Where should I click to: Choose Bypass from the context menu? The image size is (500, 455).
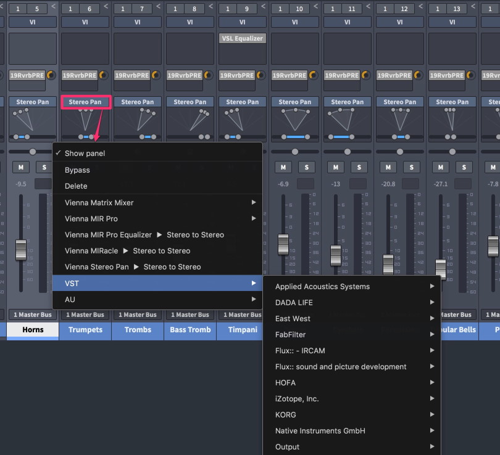point(157,170)
